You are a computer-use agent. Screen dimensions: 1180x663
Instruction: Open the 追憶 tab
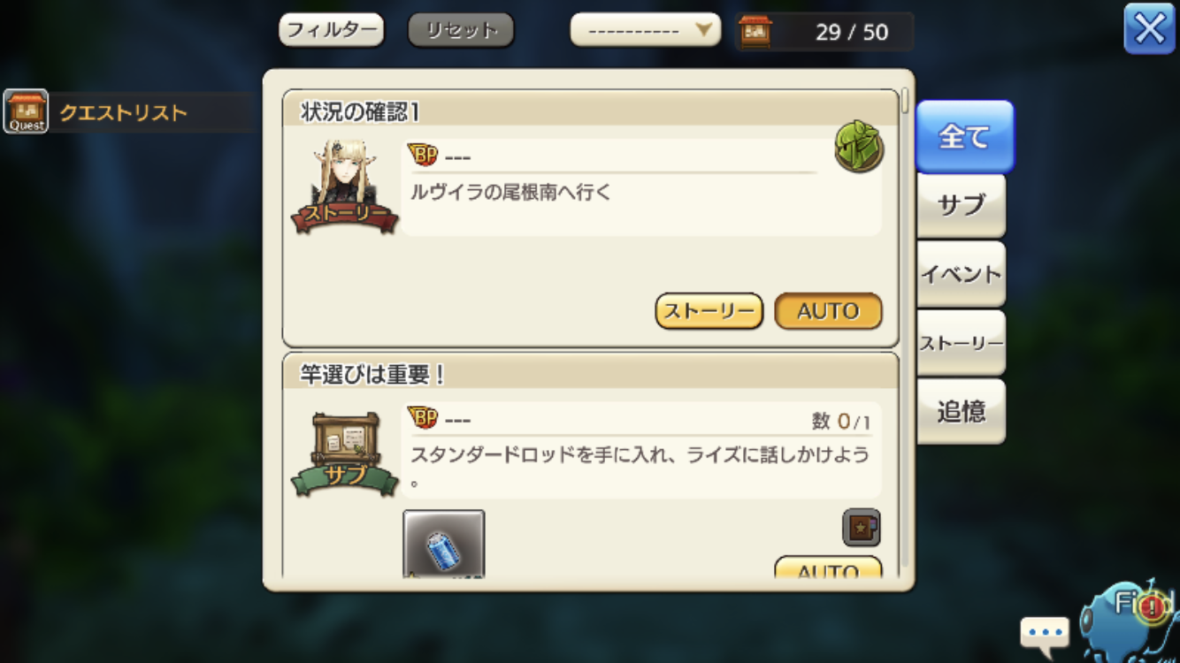(962, 412)
